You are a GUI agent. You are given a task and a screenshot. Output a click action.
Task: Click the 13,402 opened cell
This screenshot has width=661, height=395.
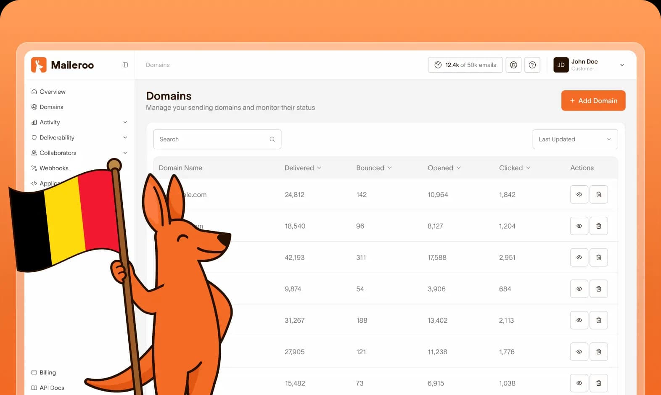coord(437,320)
